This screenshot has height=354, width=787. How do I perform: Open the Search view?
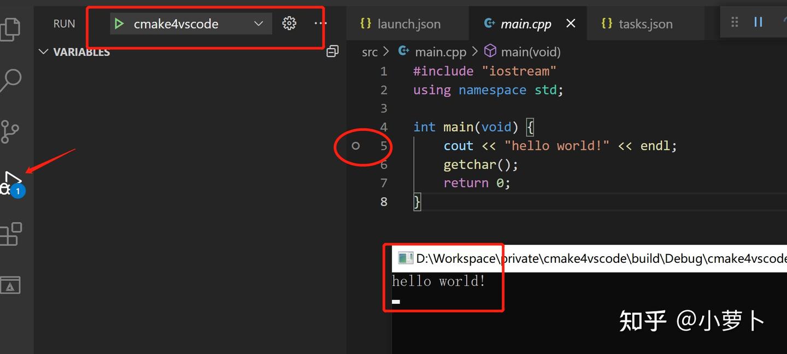11,80
